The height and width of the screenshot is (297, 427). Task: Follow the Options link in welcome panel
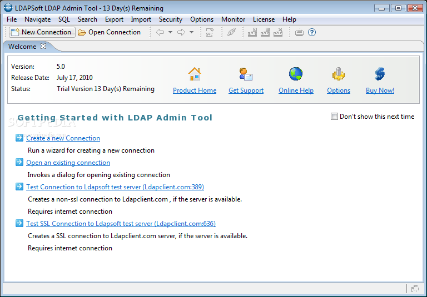339,90
